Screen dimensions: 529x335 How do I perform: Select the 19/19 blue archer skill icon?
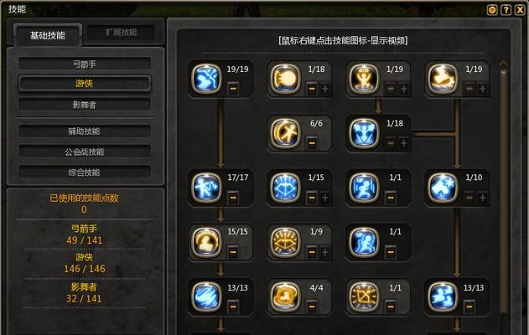click(206, 79)
